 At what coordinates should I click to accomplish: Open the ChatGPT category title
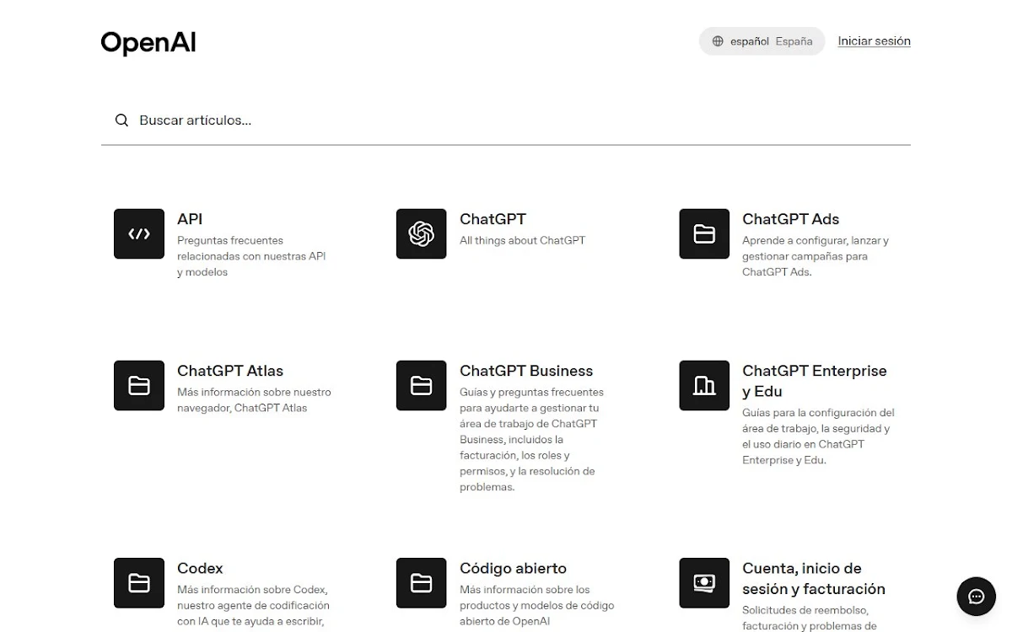pyautogui.click(x=493, y=219)
